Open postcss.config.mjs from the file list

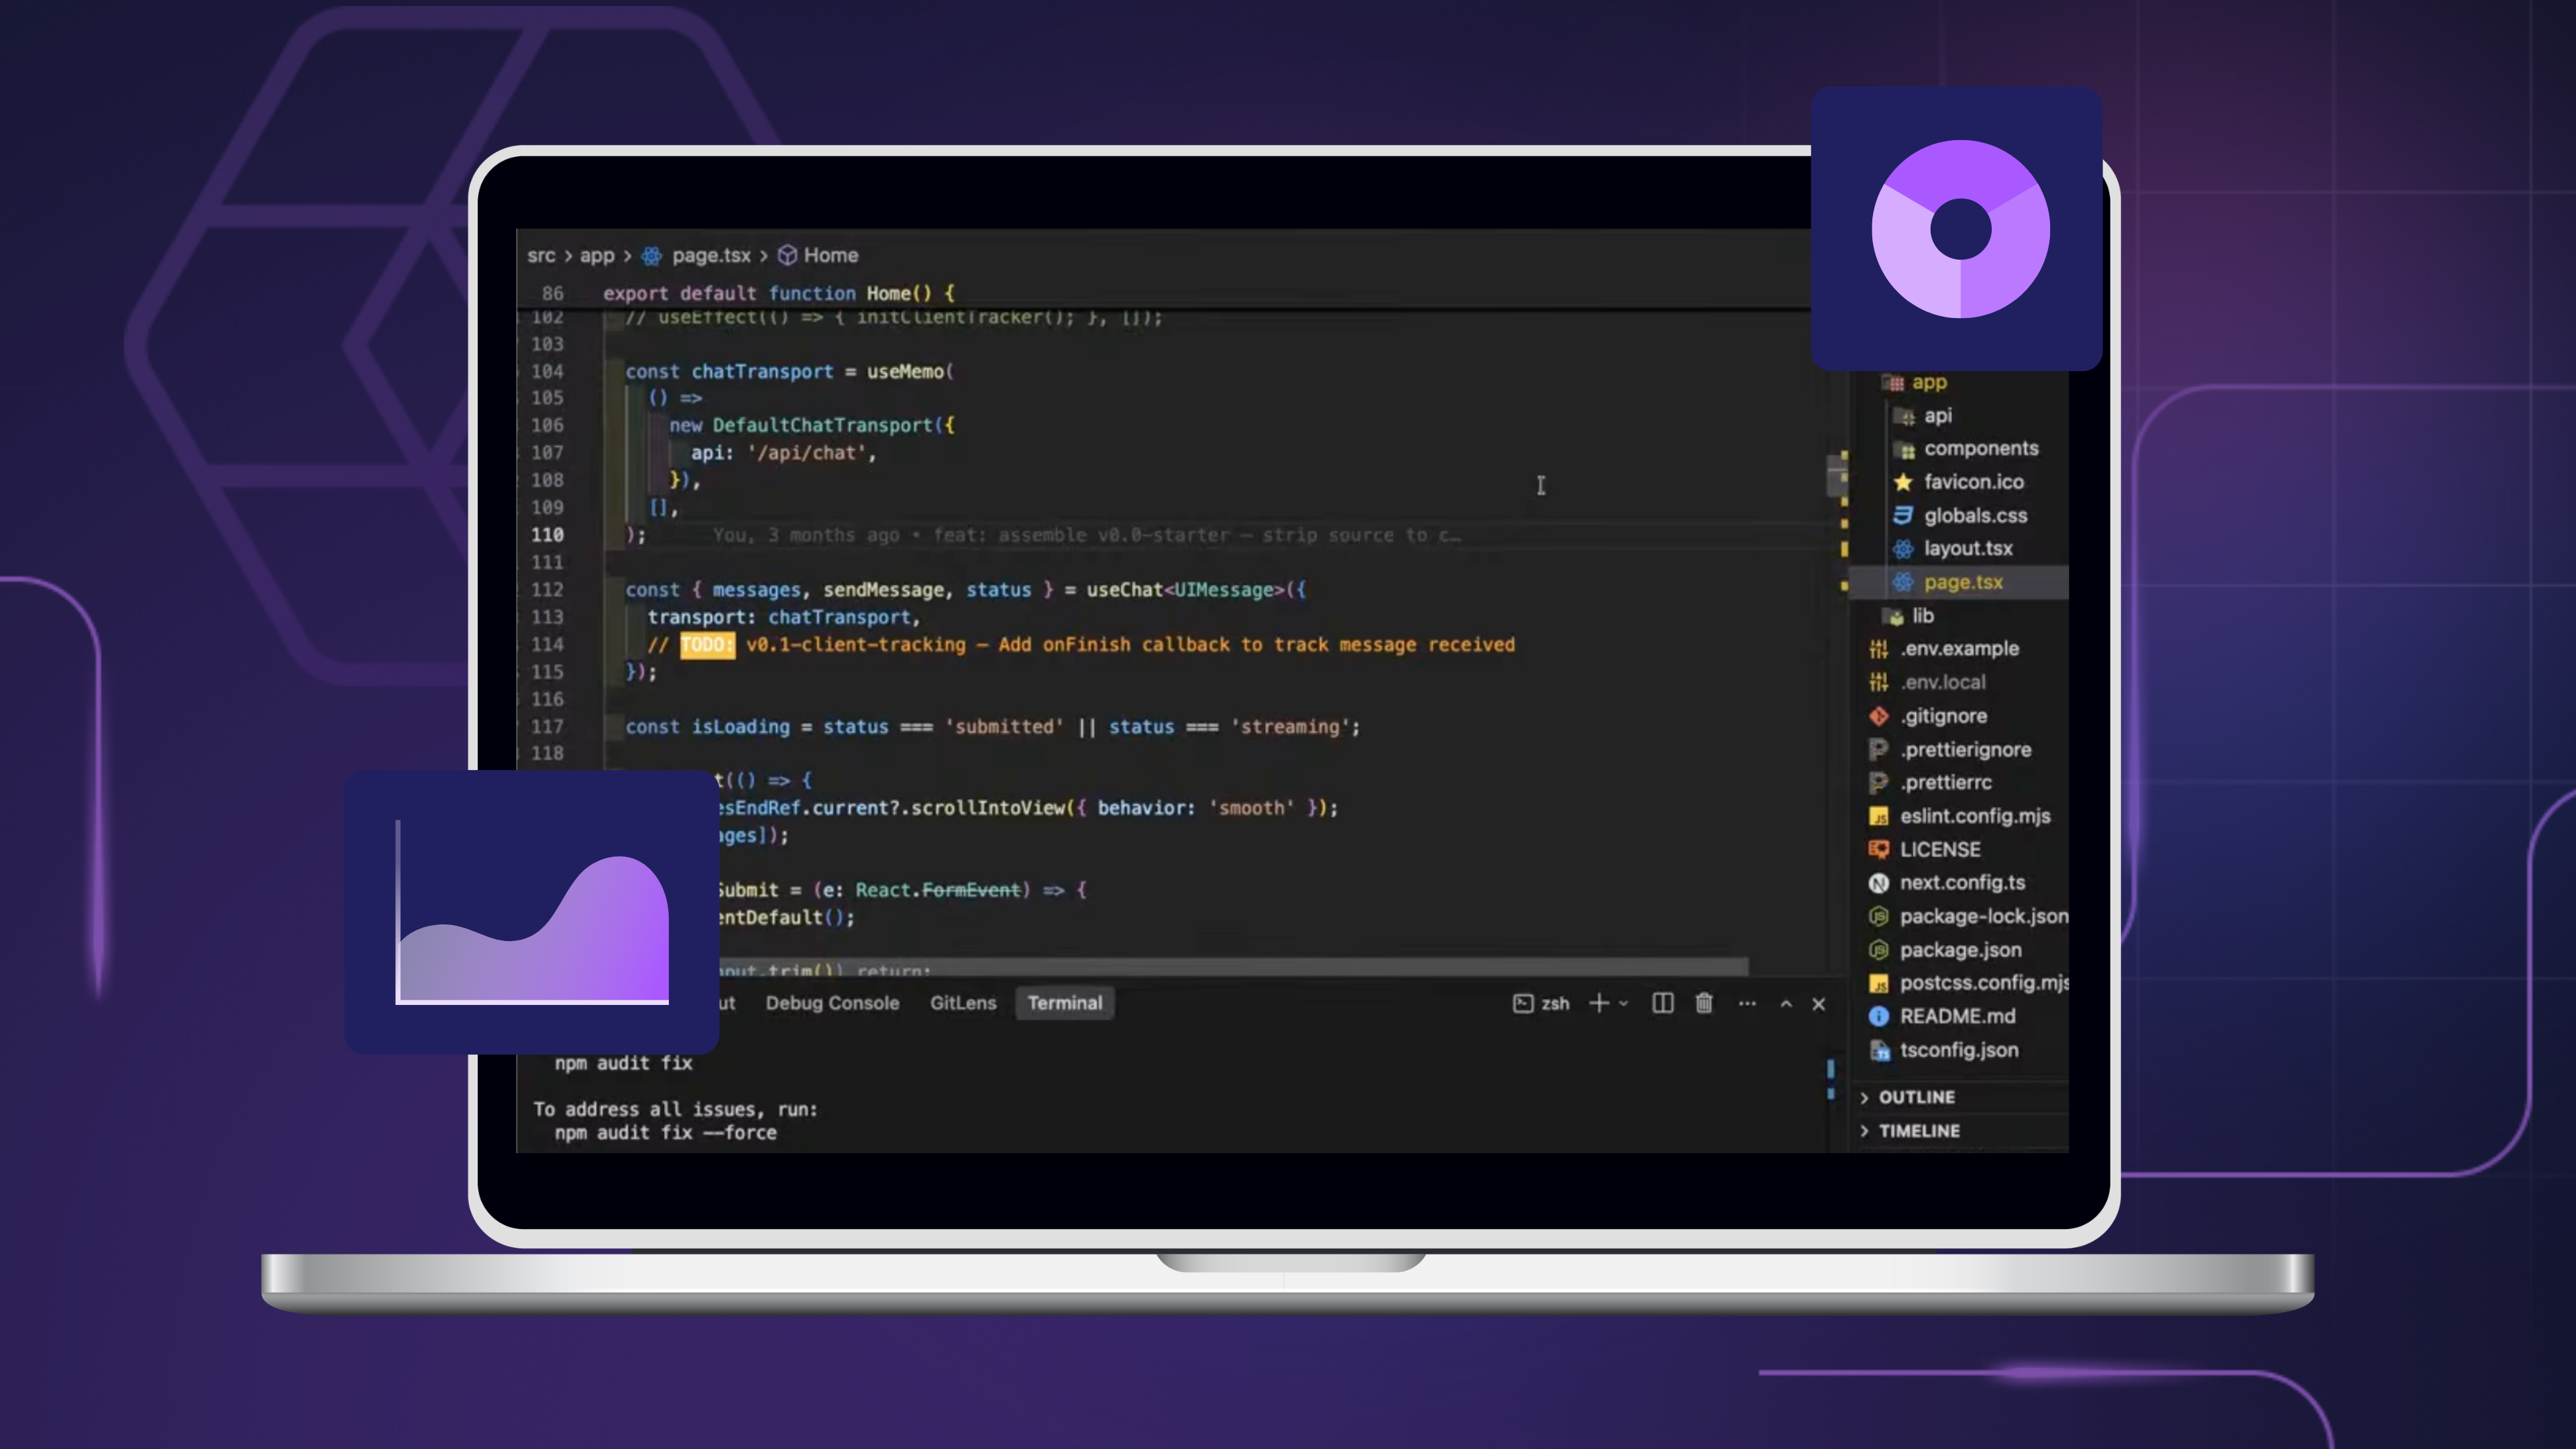pos(1984,983)
